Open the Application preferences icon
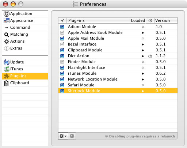The image size is (187, 148). point(7,14)
